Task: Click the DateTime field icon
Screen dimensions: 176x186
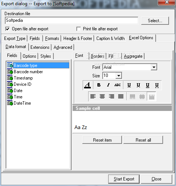Action: click(x=10, y=103)
